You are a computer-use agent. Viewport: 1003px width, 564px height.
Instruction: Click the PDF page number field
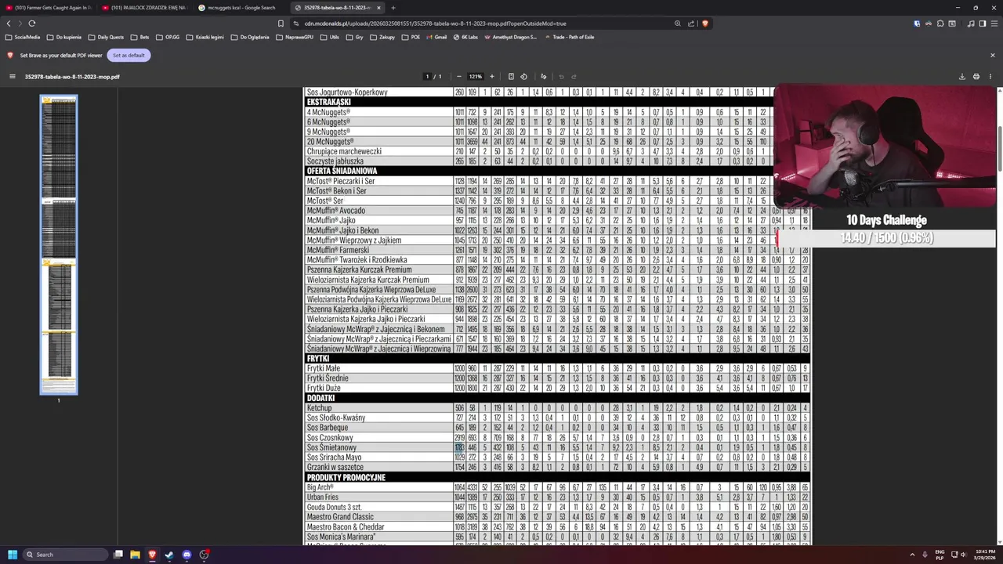[427, 77]
